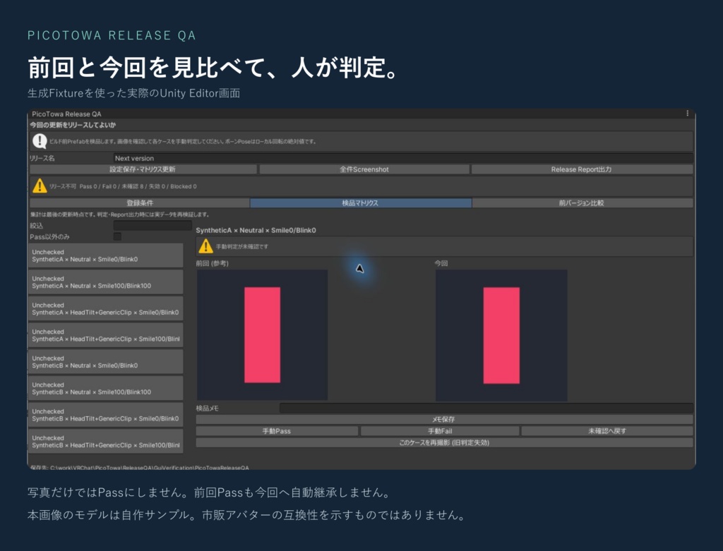Switch to the 登録条件 tab
The image size is (723, 551).
(140, 202)
